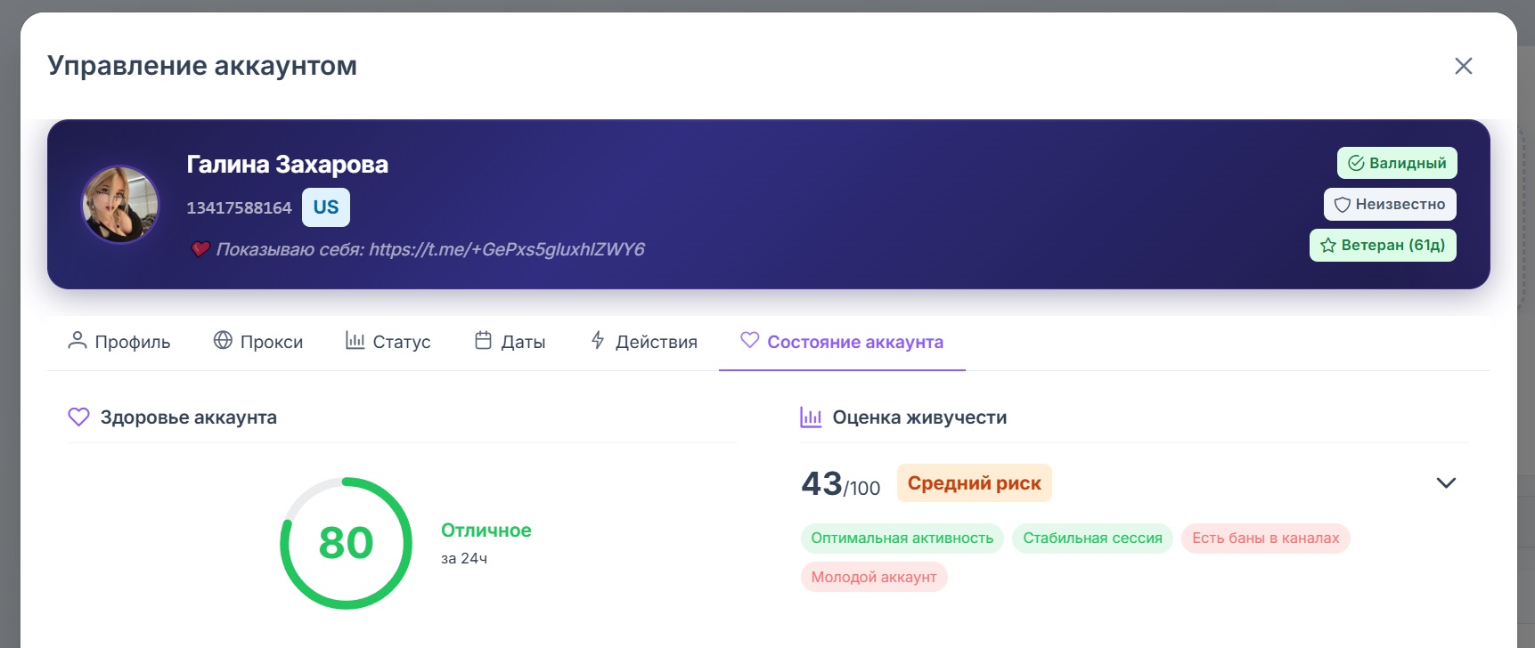Click the Стабильная сессия tag
Viewport: 1535px width, 648px height.
[1092, 539]
